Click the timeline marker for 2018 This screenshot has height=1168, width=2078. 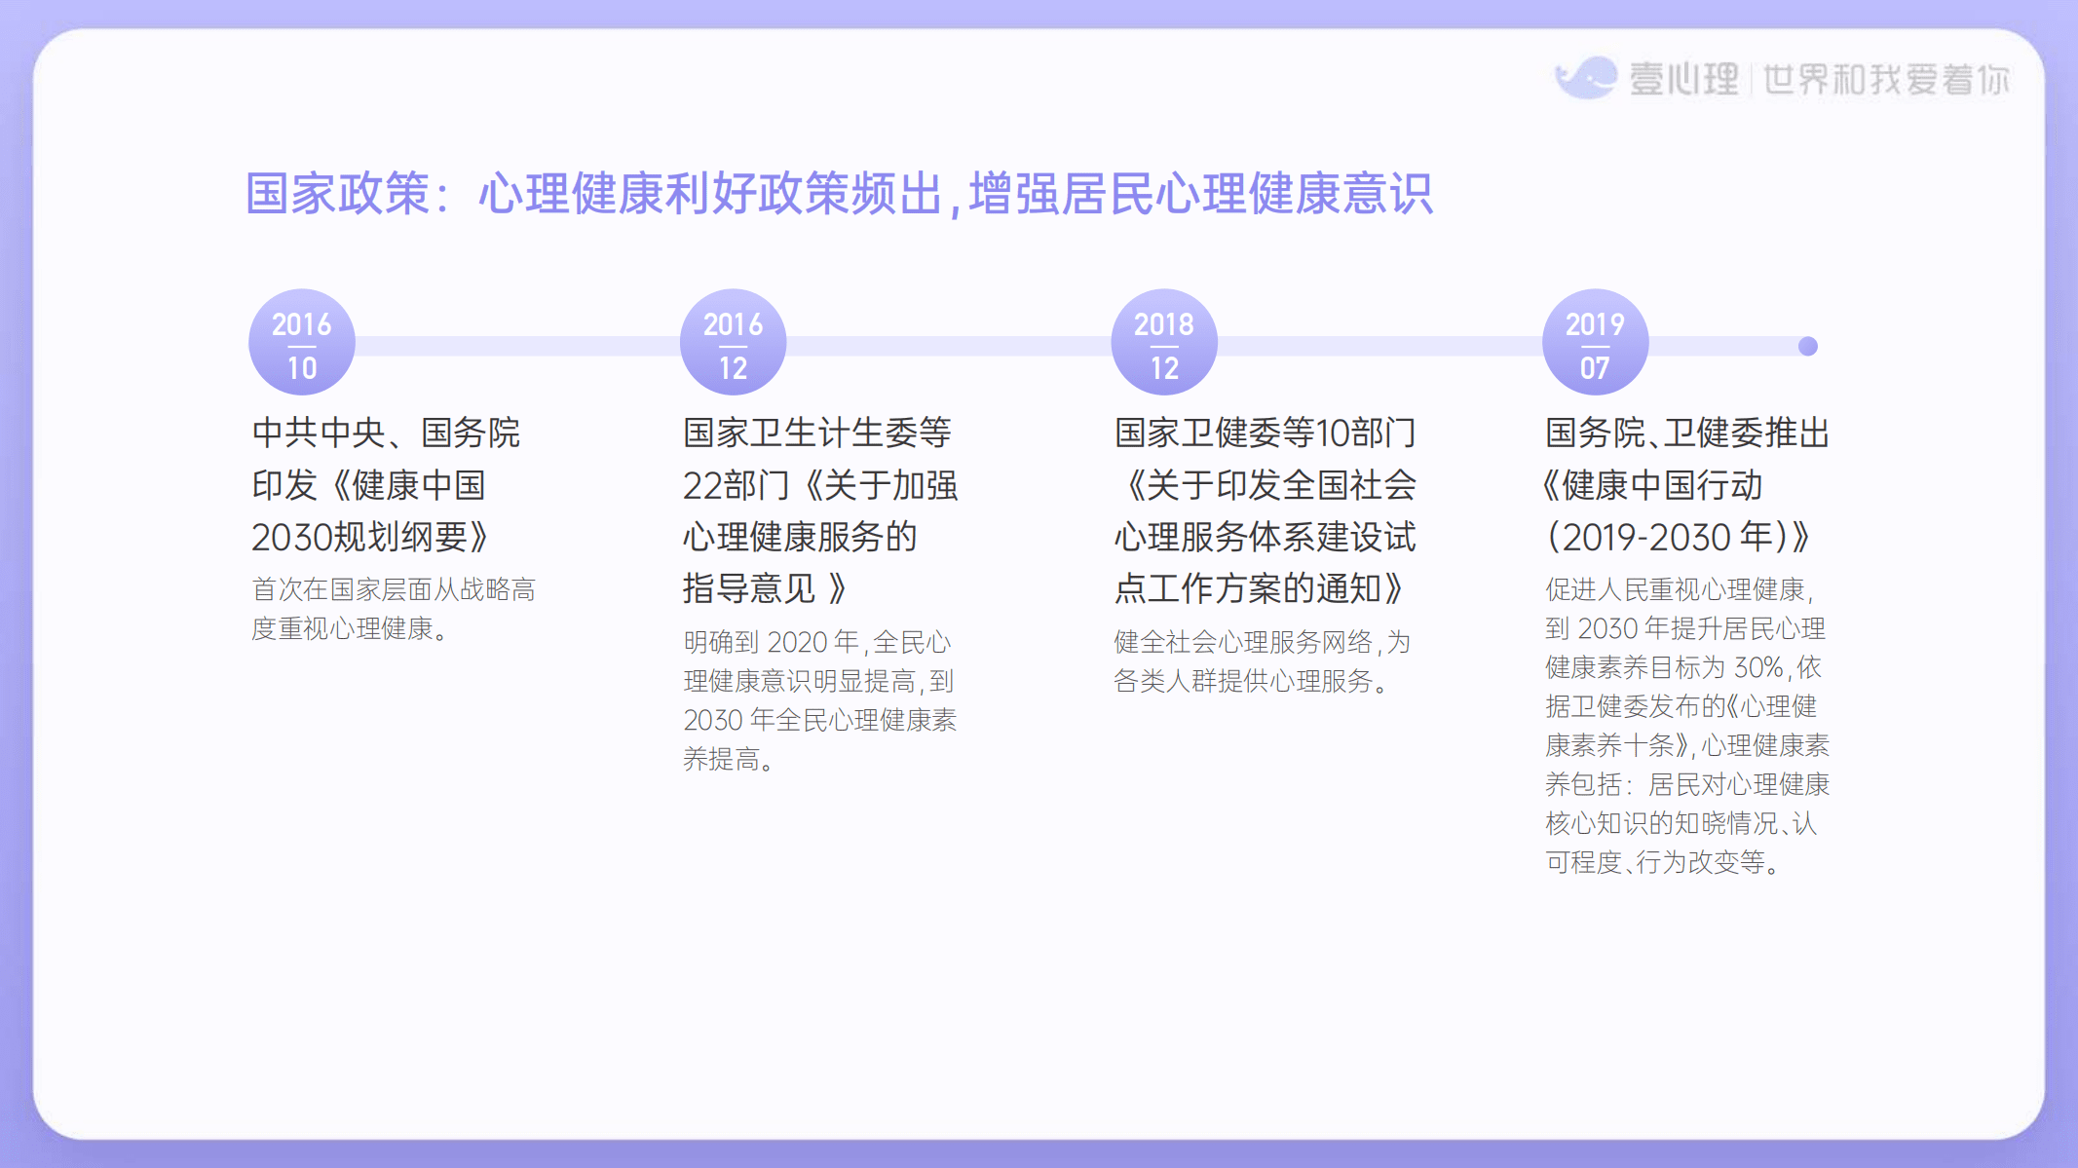pyautogui.click(x=1165, y=342)
